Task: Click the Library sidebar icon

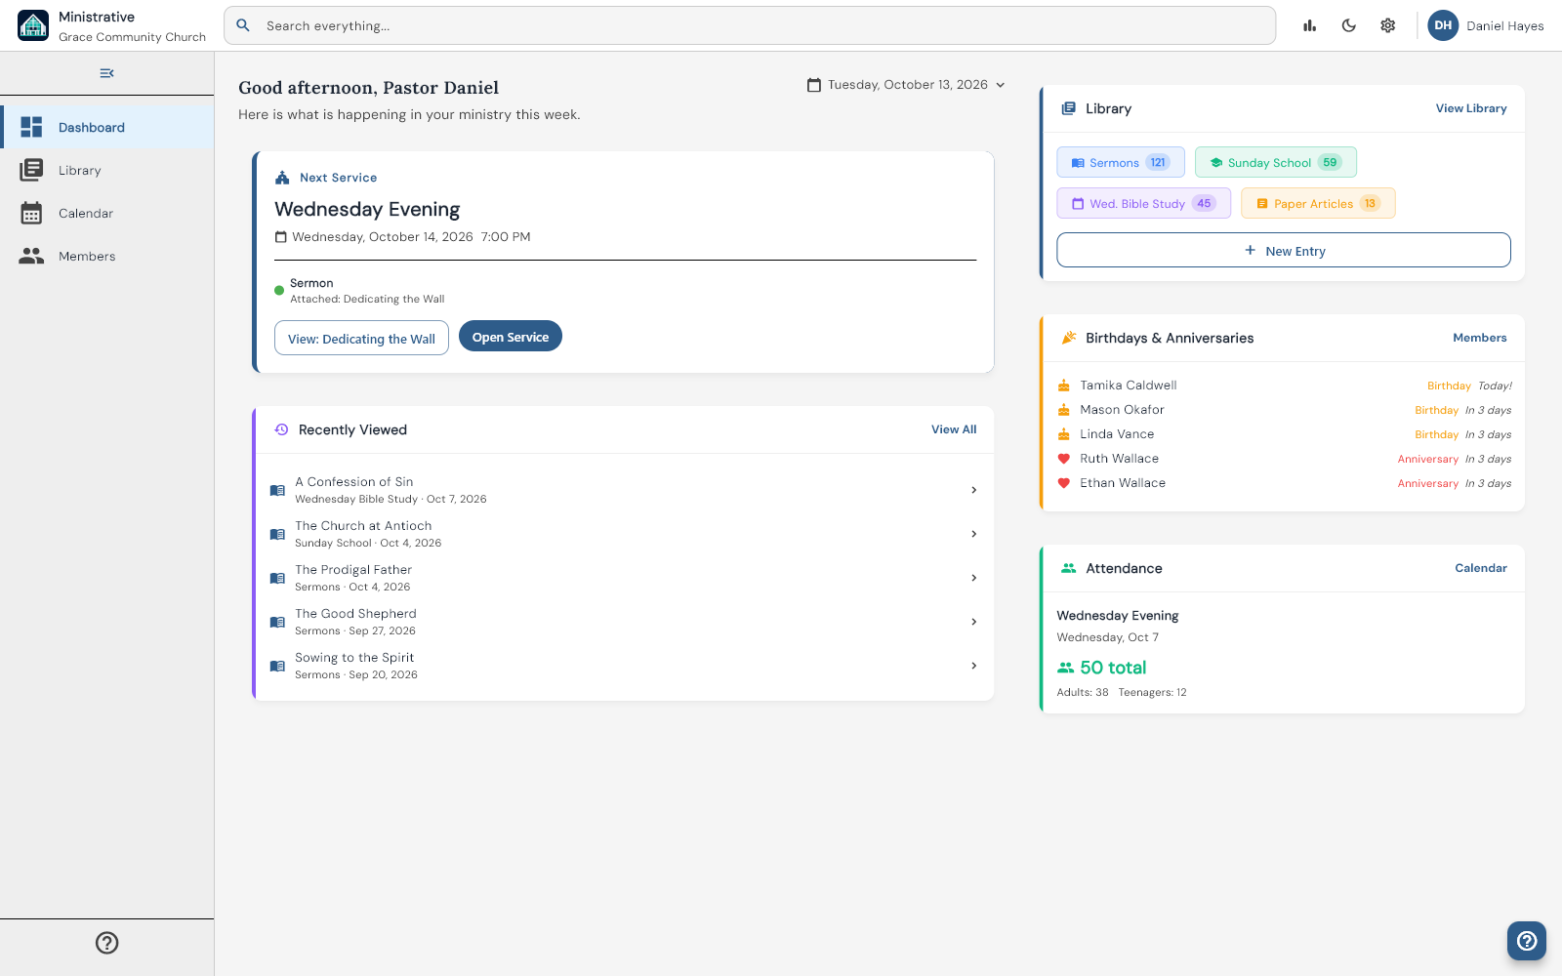Action: pyautogui.click(x=31, y=170)
